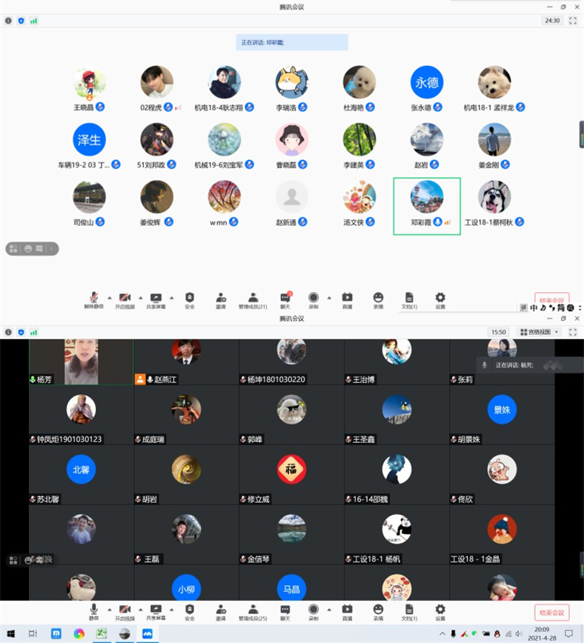Viewport: 584px width, 643px height.
Task: Click 邀请 invite icon in upper toolbar
Action: [x=221, y=298]
